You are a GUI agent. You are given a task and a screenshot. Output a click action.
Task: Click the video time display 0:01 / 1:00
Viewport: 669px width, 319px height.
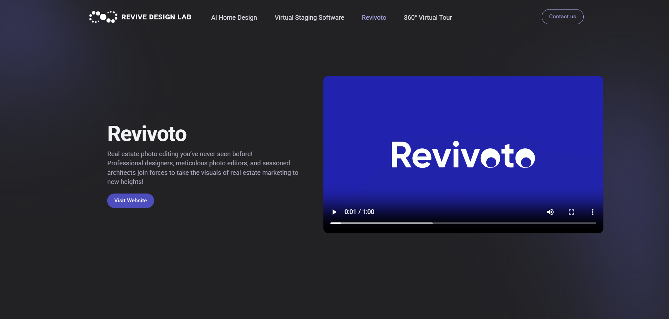359,212
